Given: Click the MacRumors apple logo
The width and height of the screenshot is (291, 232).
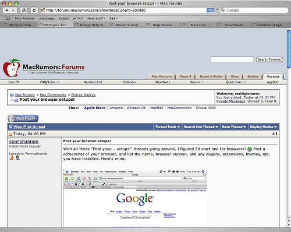Looking at the screenshot, I should click(12, 68).
